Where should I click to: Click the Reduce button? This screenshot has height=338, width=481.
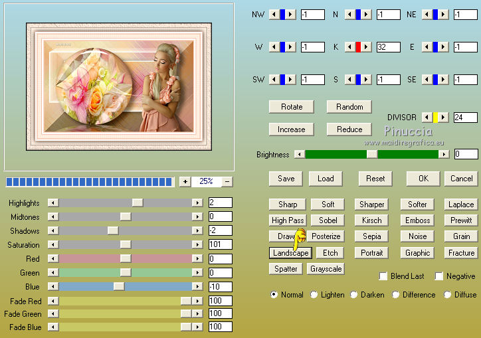click(349, 129)
